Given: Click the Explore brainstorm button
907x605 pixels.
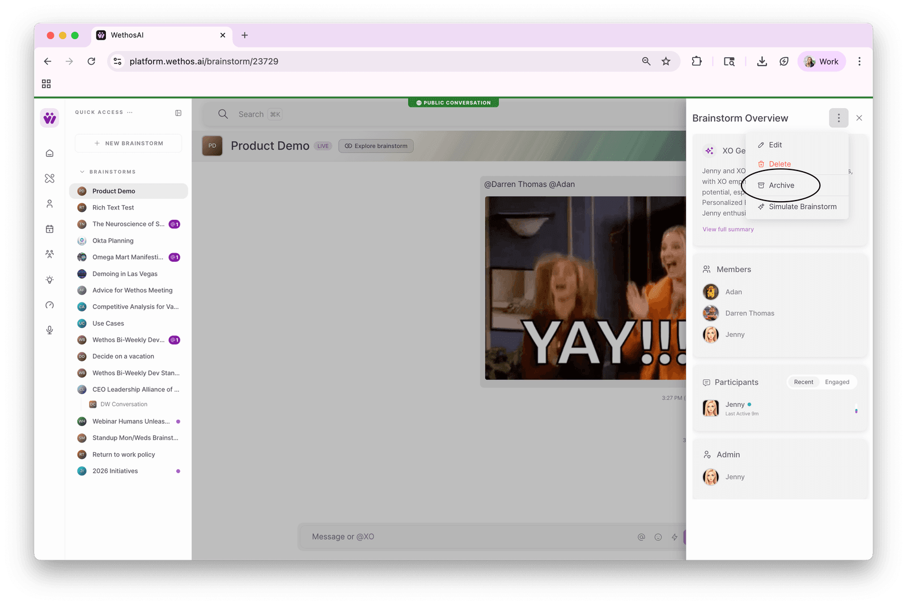Looking at the screenshot, I should click(376, 146).
